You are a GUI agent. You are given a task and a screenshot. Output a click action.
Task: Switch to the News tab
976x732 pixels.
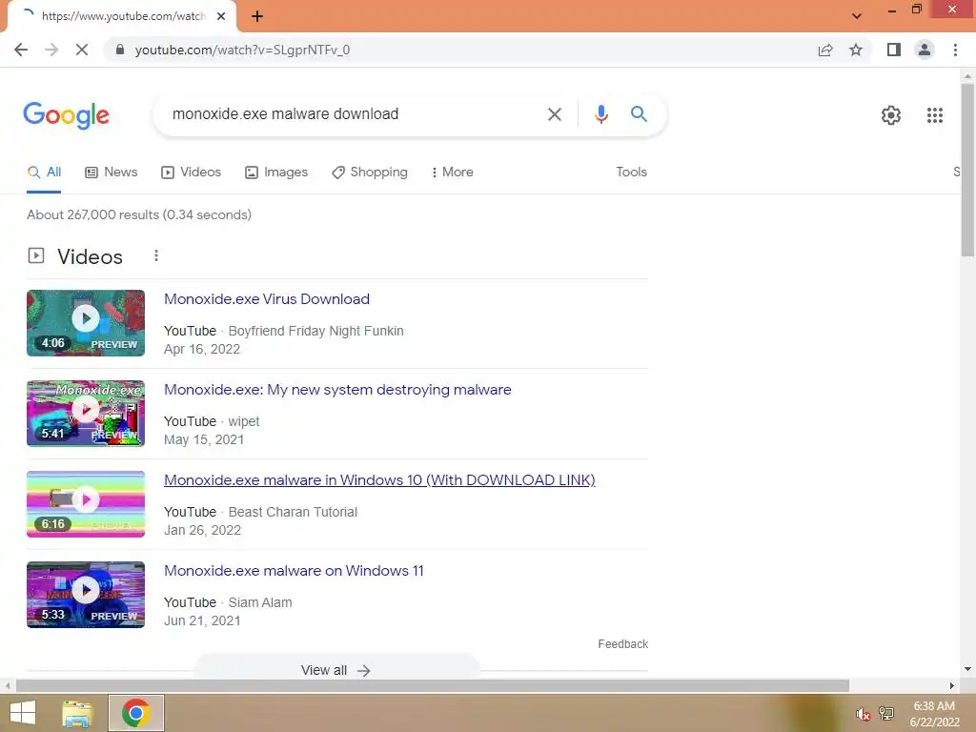111,172
